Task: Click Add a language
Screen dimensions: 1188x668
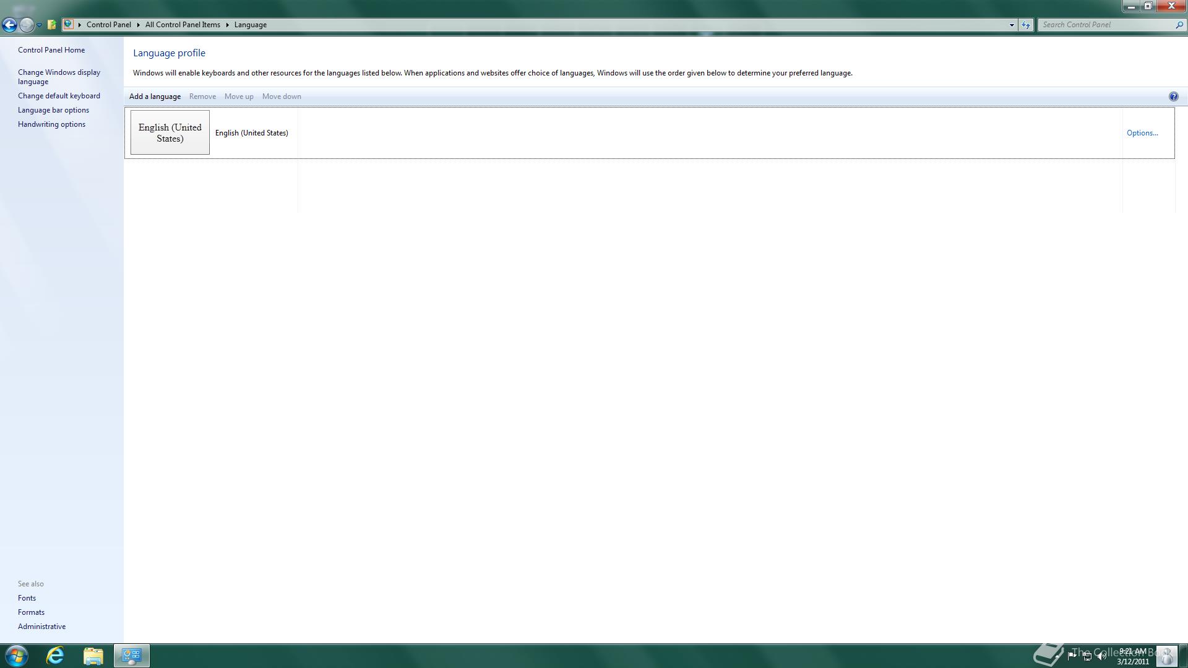Action: pyautogui.click(x=155, y=96)
